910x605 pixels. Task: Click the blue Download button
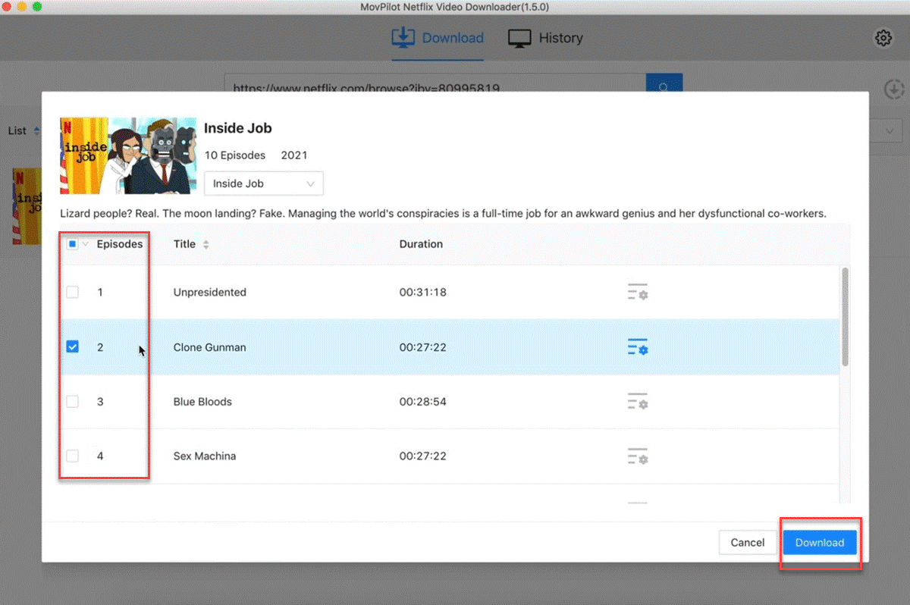click(819, 543)
